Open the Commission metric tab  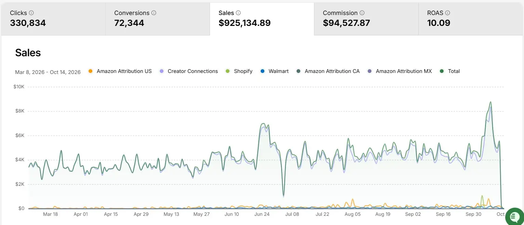tap(366, 19)
